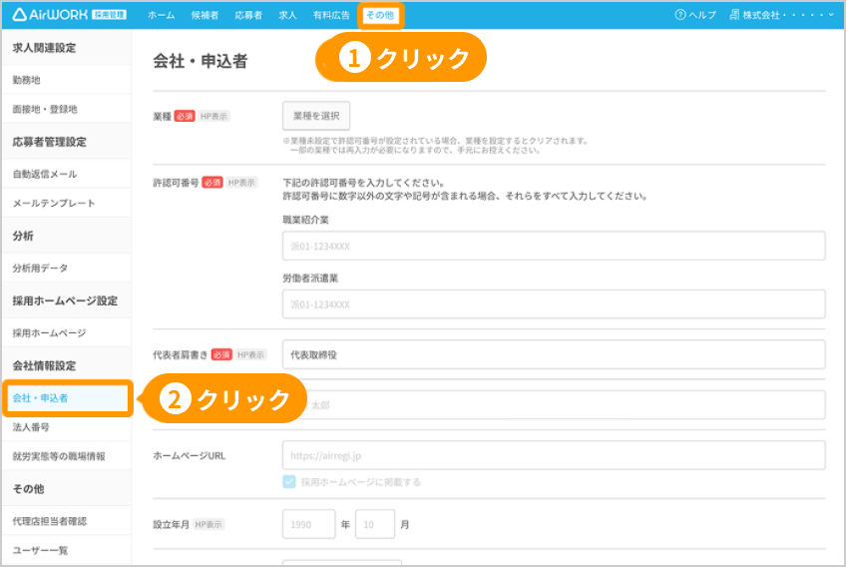Open the 求人 menu

point(287,15)
